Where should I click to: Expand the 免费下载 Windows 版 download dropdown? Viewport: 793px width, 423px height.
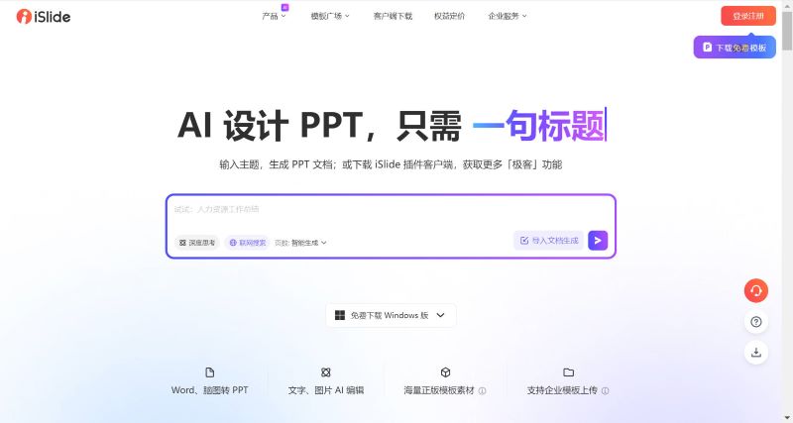click(x=391, y=316)
